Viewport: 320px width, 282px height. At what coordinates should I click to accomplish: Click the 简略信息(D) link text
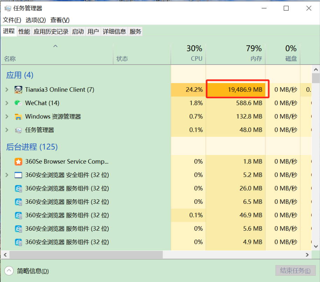point(33,271)
